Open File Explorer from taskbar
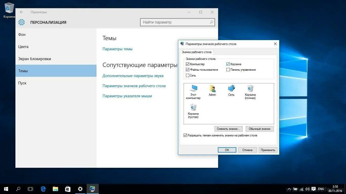 coord(55,189)
